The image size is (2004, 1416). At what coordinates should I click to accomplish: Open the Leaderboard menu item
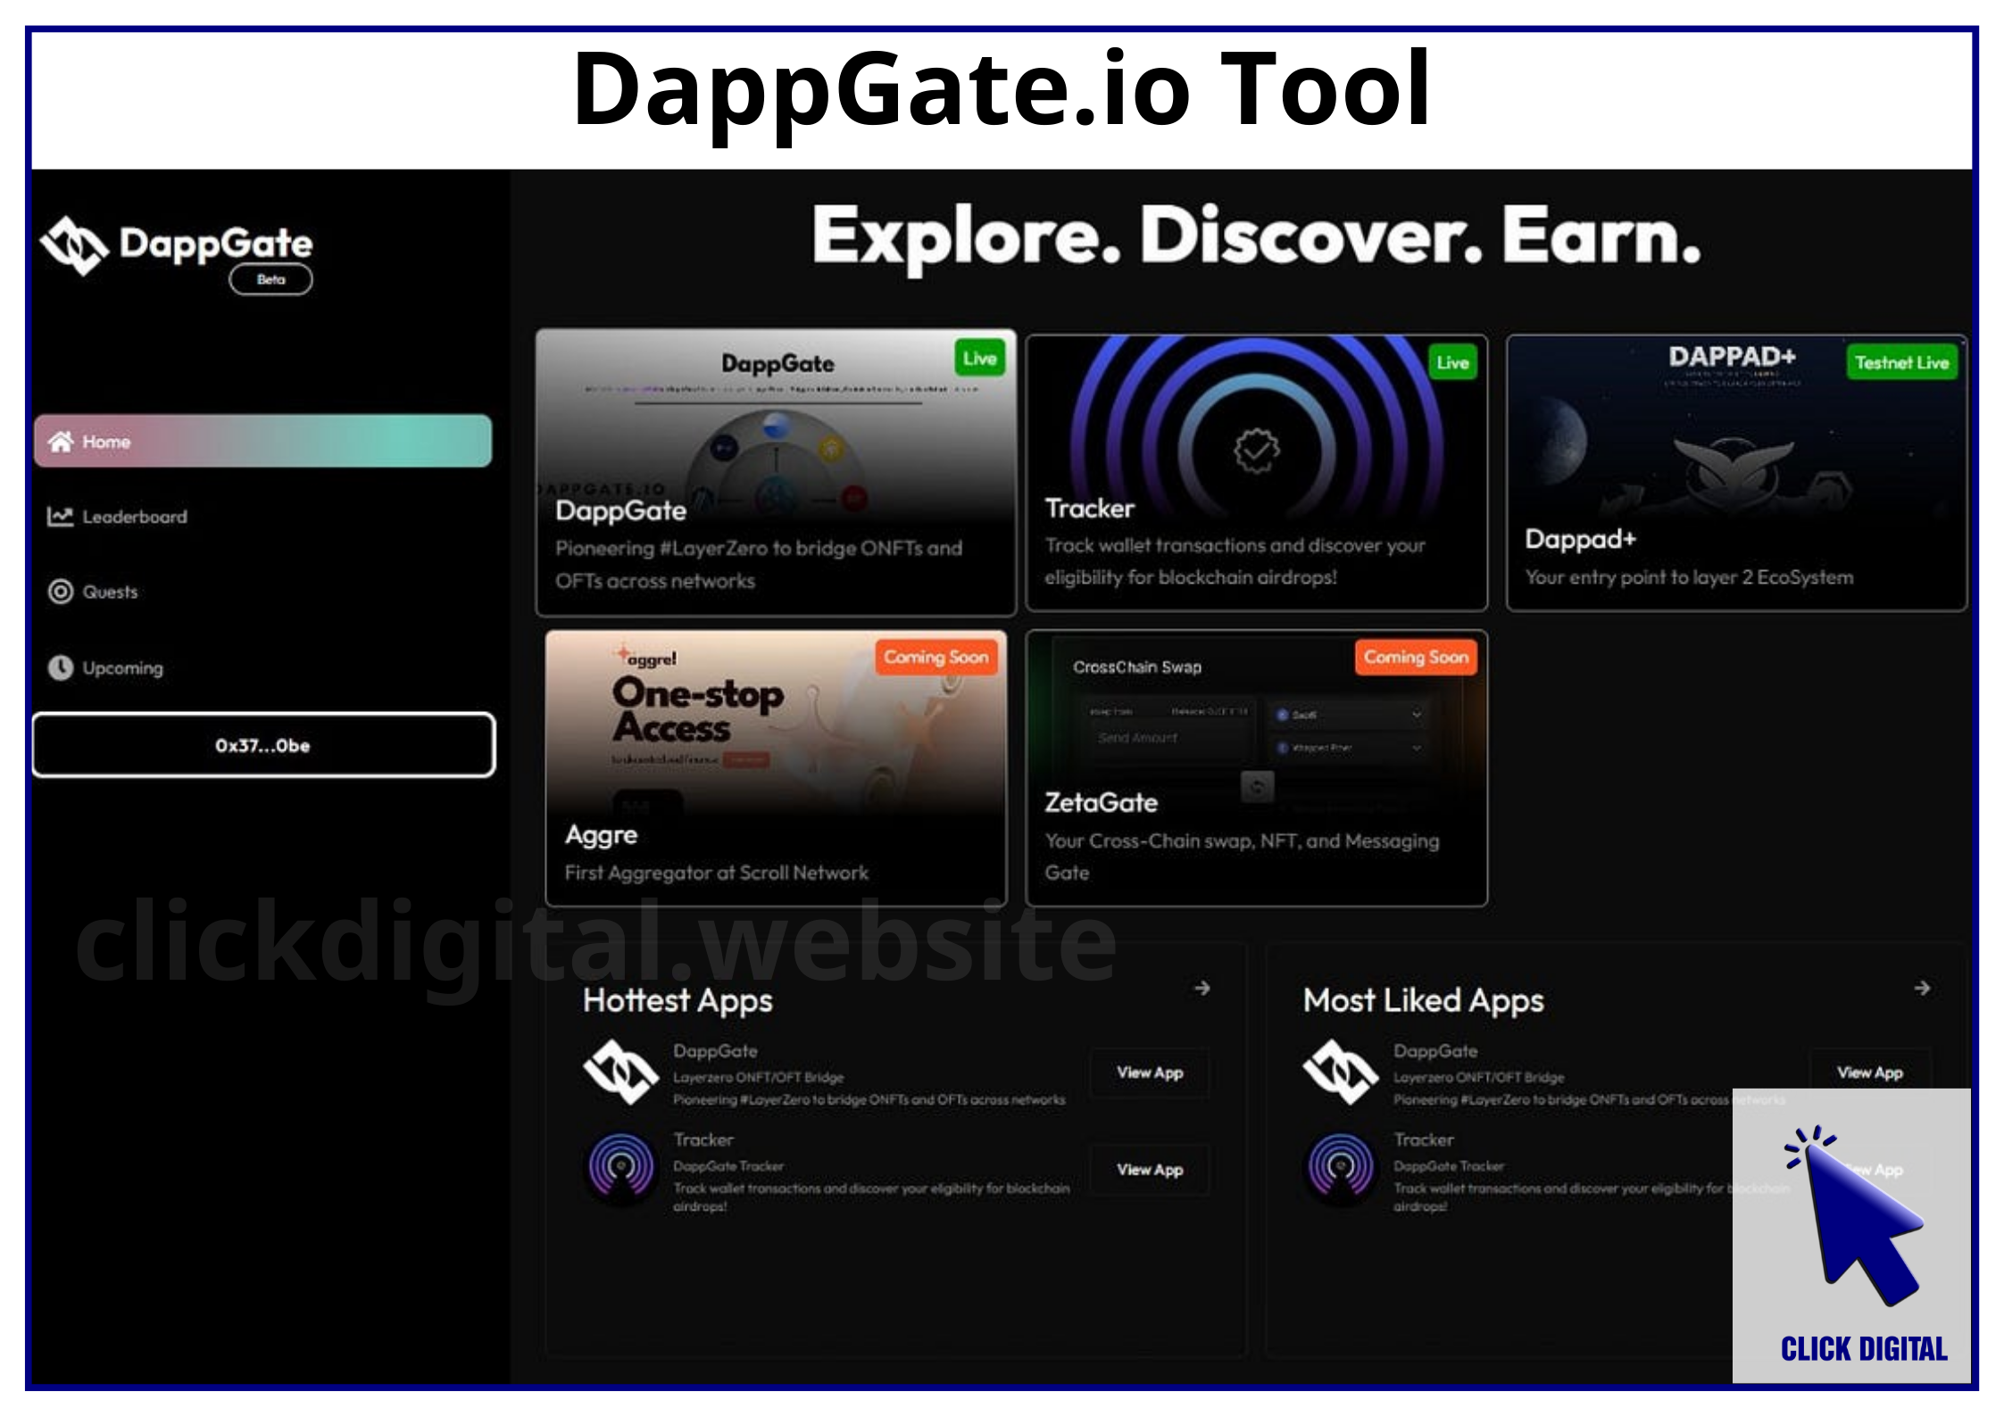134,517
